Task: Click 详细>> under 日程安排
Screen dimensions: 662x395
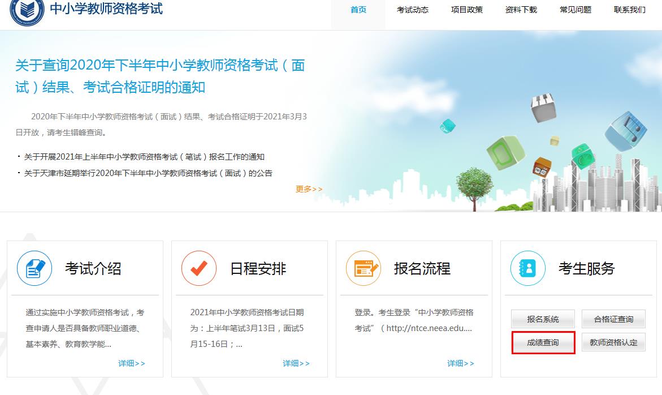Action: pyautogui.click(x=296, y=363)
